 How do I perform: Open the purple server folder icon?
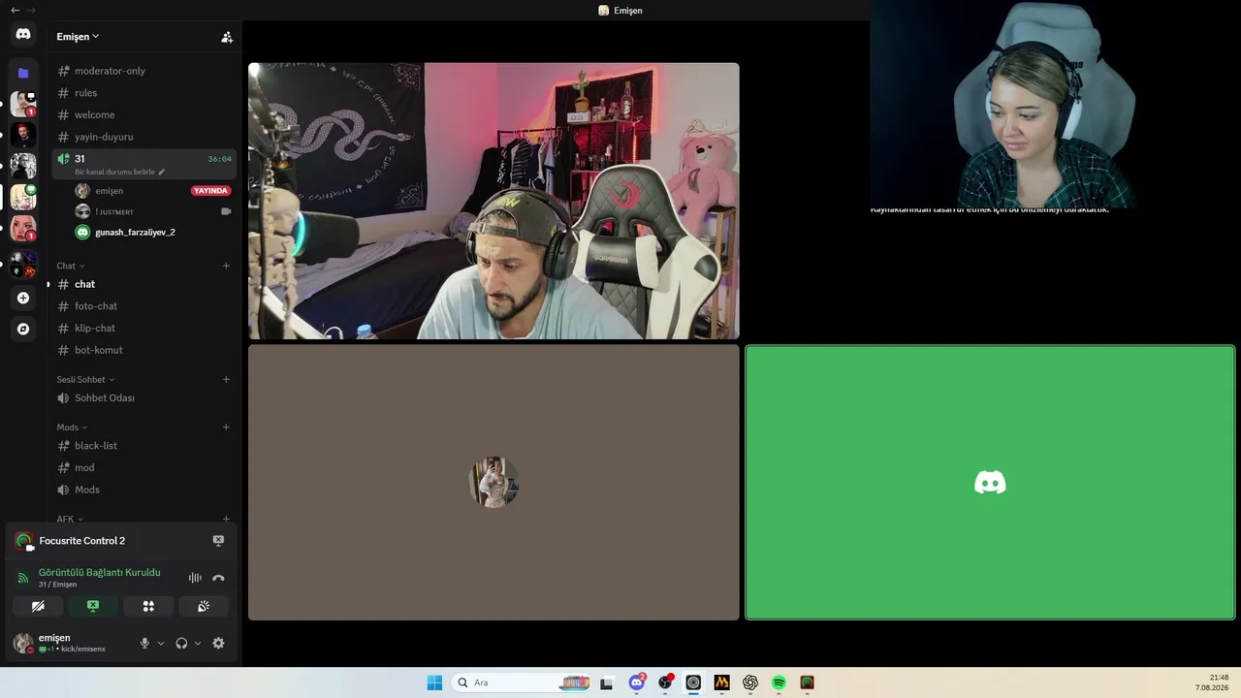point(23,73)
